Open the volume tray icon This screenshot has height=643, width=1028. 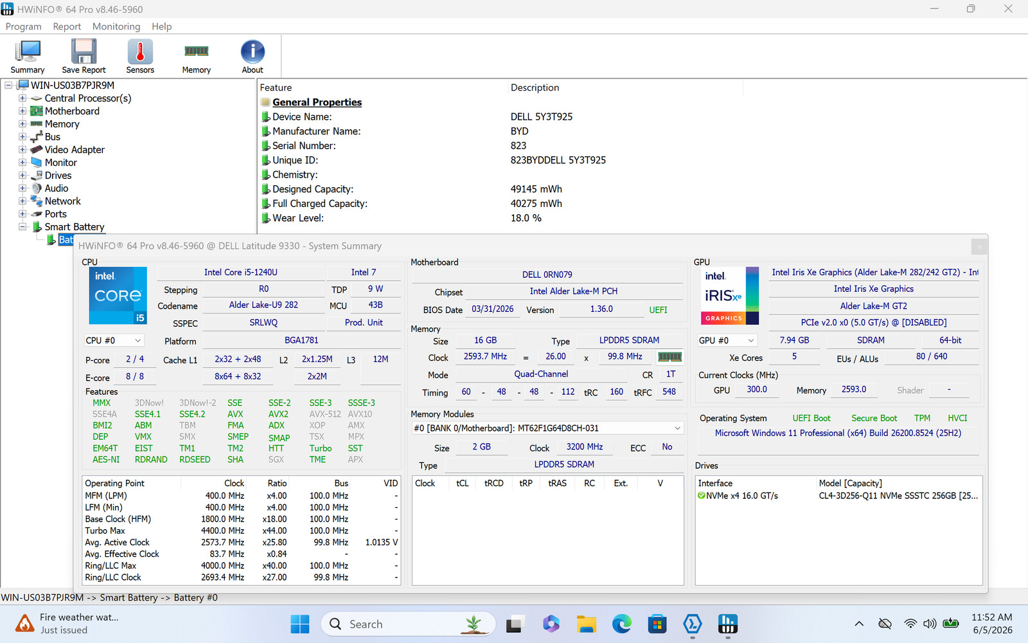[930, 624]
